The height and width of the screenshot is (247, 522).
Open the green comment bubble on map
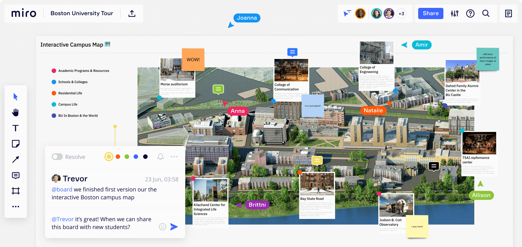coord(218,90)
